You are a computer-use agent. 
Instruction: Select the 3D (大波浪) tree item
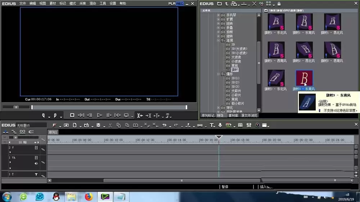click(x=239, y=49)
